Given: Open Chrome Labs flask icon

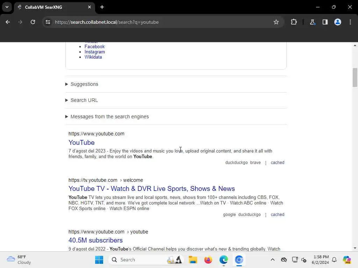Looking at the screenshot, I should coord(312,22).
